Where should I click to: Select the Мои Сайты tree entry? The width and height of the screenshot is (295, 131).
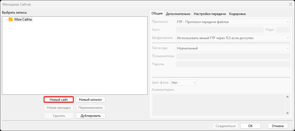23,19
